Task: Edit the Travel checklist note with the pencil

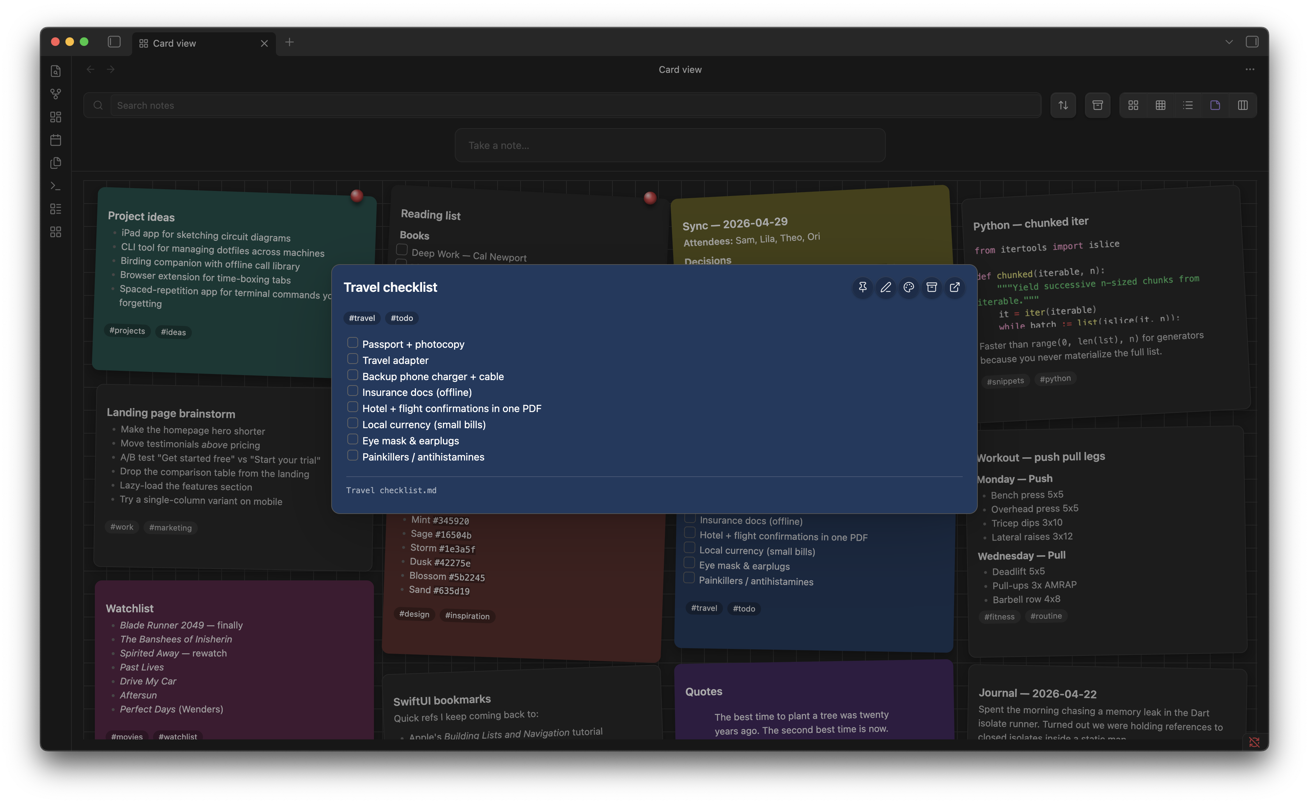Action: pos(885,287)
